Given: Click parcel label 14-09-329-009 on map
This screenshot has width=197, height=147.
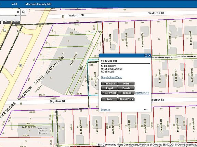Looking at the screenshot, I should coord(145,126).
